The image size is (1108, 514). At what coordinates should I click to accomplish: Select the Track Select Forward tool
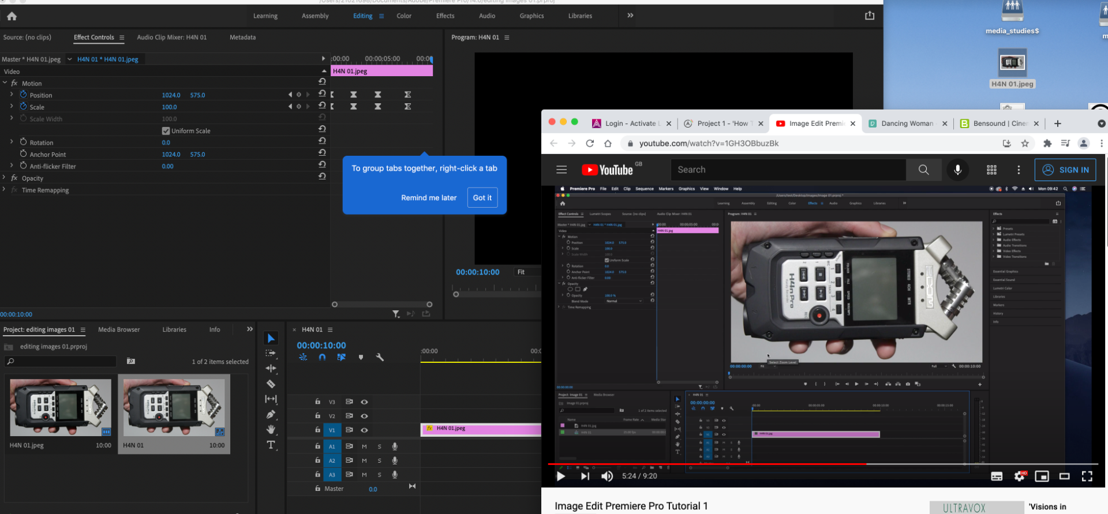(x=271, y=353)
